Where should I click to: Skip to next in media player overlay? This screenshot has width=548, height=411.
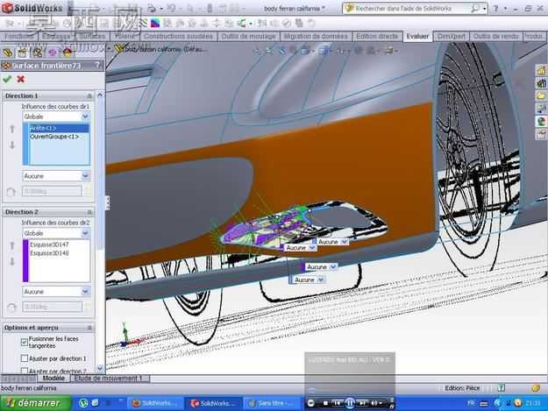pos(362,403)
